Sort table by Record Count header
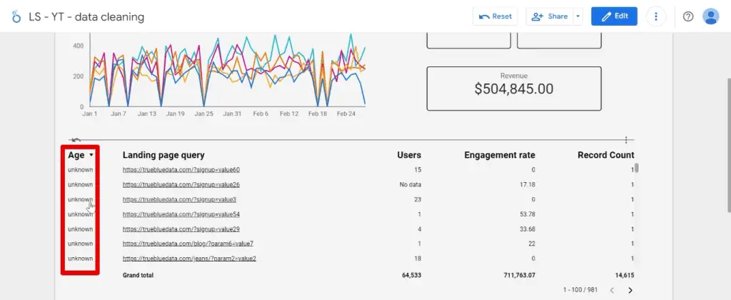This screenshot has height=300, width=731. click(x=595, y=155)
